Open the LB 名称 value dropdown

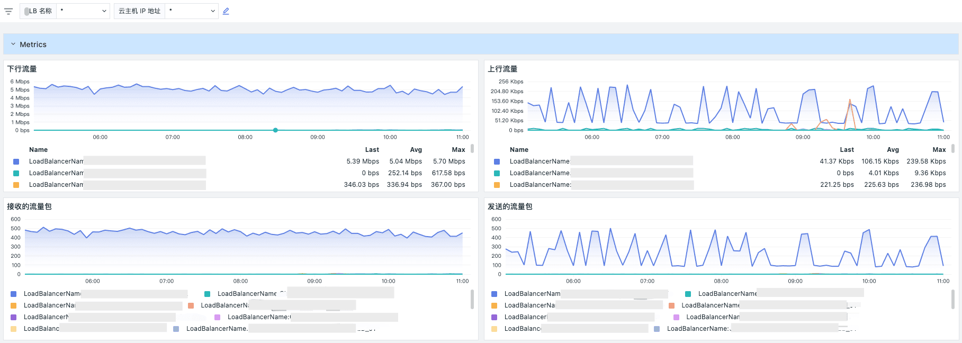pos(83,11)
